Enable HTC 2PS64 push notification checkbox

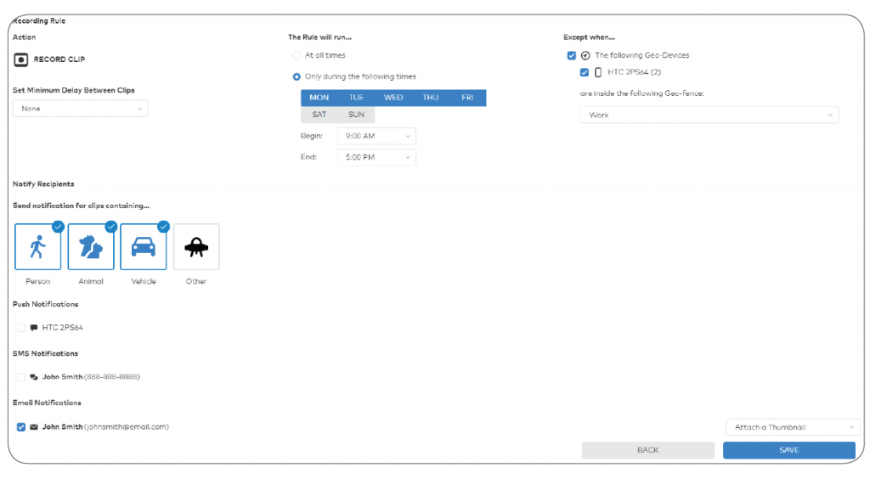[x=20, y=328]
